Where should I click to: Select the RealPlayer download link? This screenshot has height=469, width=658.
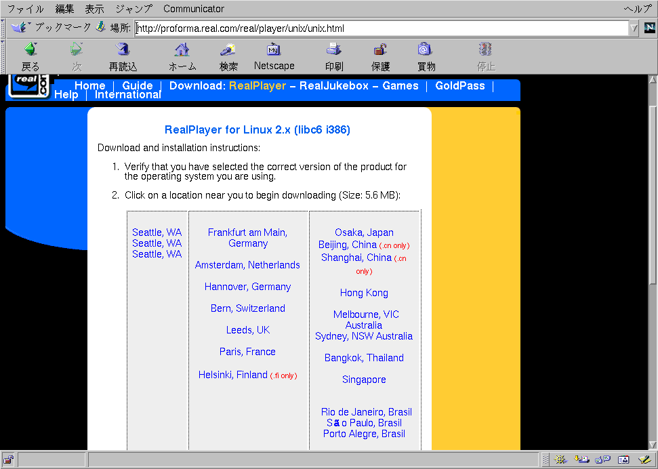click(258, 85)
